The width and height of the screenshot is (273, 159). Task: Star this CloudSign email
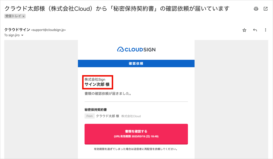point(244,30)
